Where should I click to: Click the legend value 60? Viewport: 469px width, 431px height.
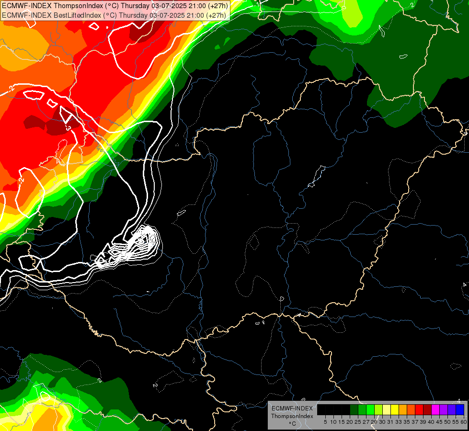coord(464,422)
